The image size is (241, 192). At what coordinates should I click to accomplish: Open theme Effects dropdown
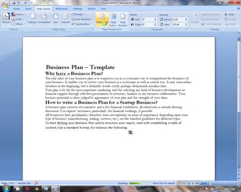18,24
